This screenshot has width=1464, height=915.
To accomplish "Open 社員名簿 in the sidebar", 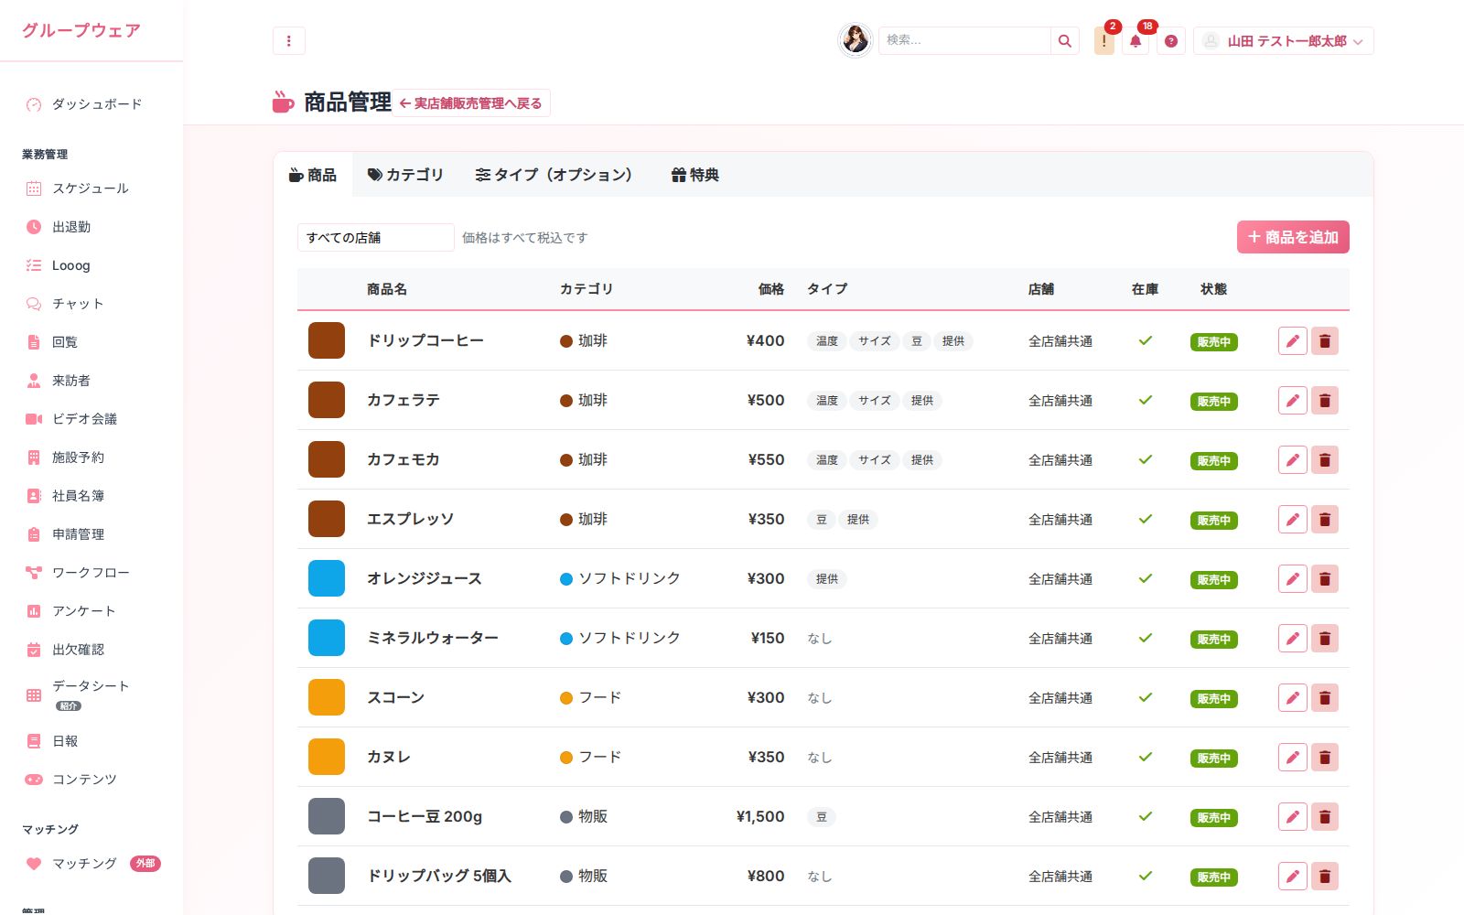I will pos(91,496).
